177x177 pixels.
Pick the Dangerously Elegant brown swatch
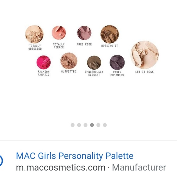94,63
